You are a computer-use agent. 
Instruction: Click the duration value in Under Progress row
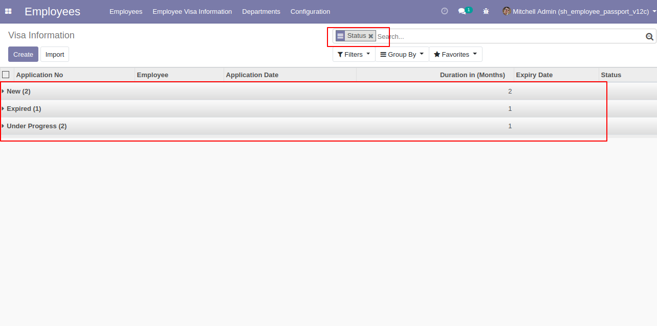[510, 126]
